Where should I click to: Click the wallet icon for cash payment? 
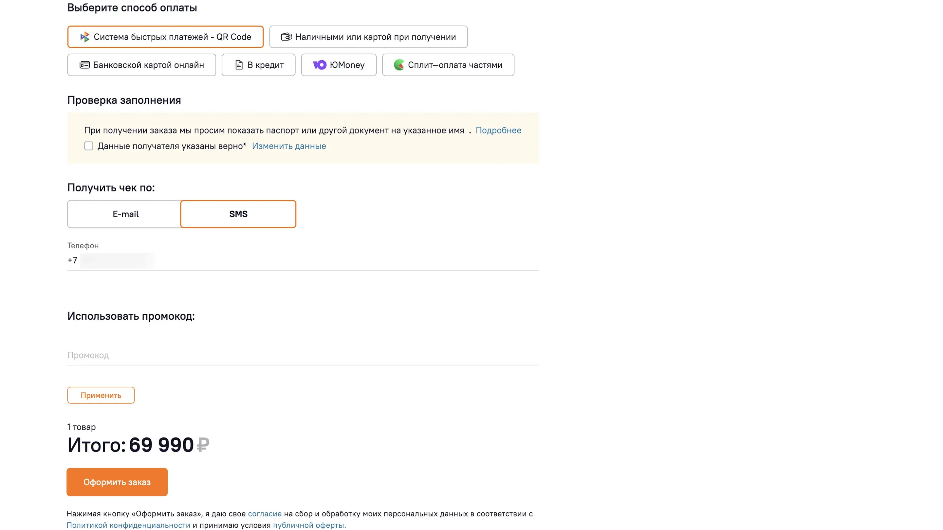point(286,37)
